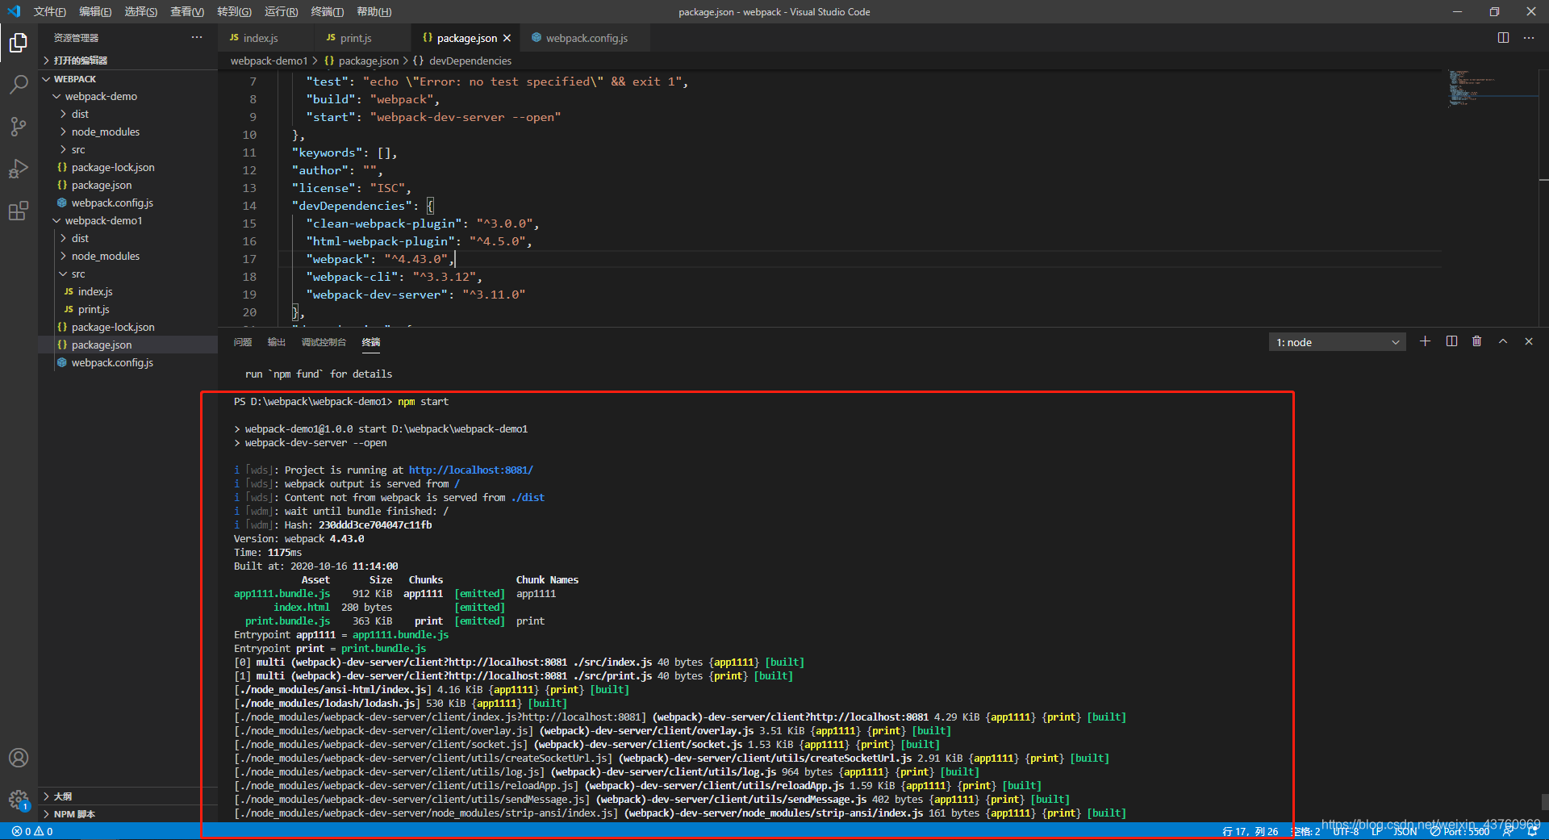Kill terminal with trash icon
This screenshot has width=1549, height=840.
[1476, 341]
